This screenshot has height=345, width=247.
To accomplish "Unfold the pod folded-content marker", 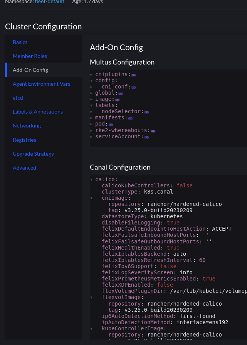I will (111, 124).
